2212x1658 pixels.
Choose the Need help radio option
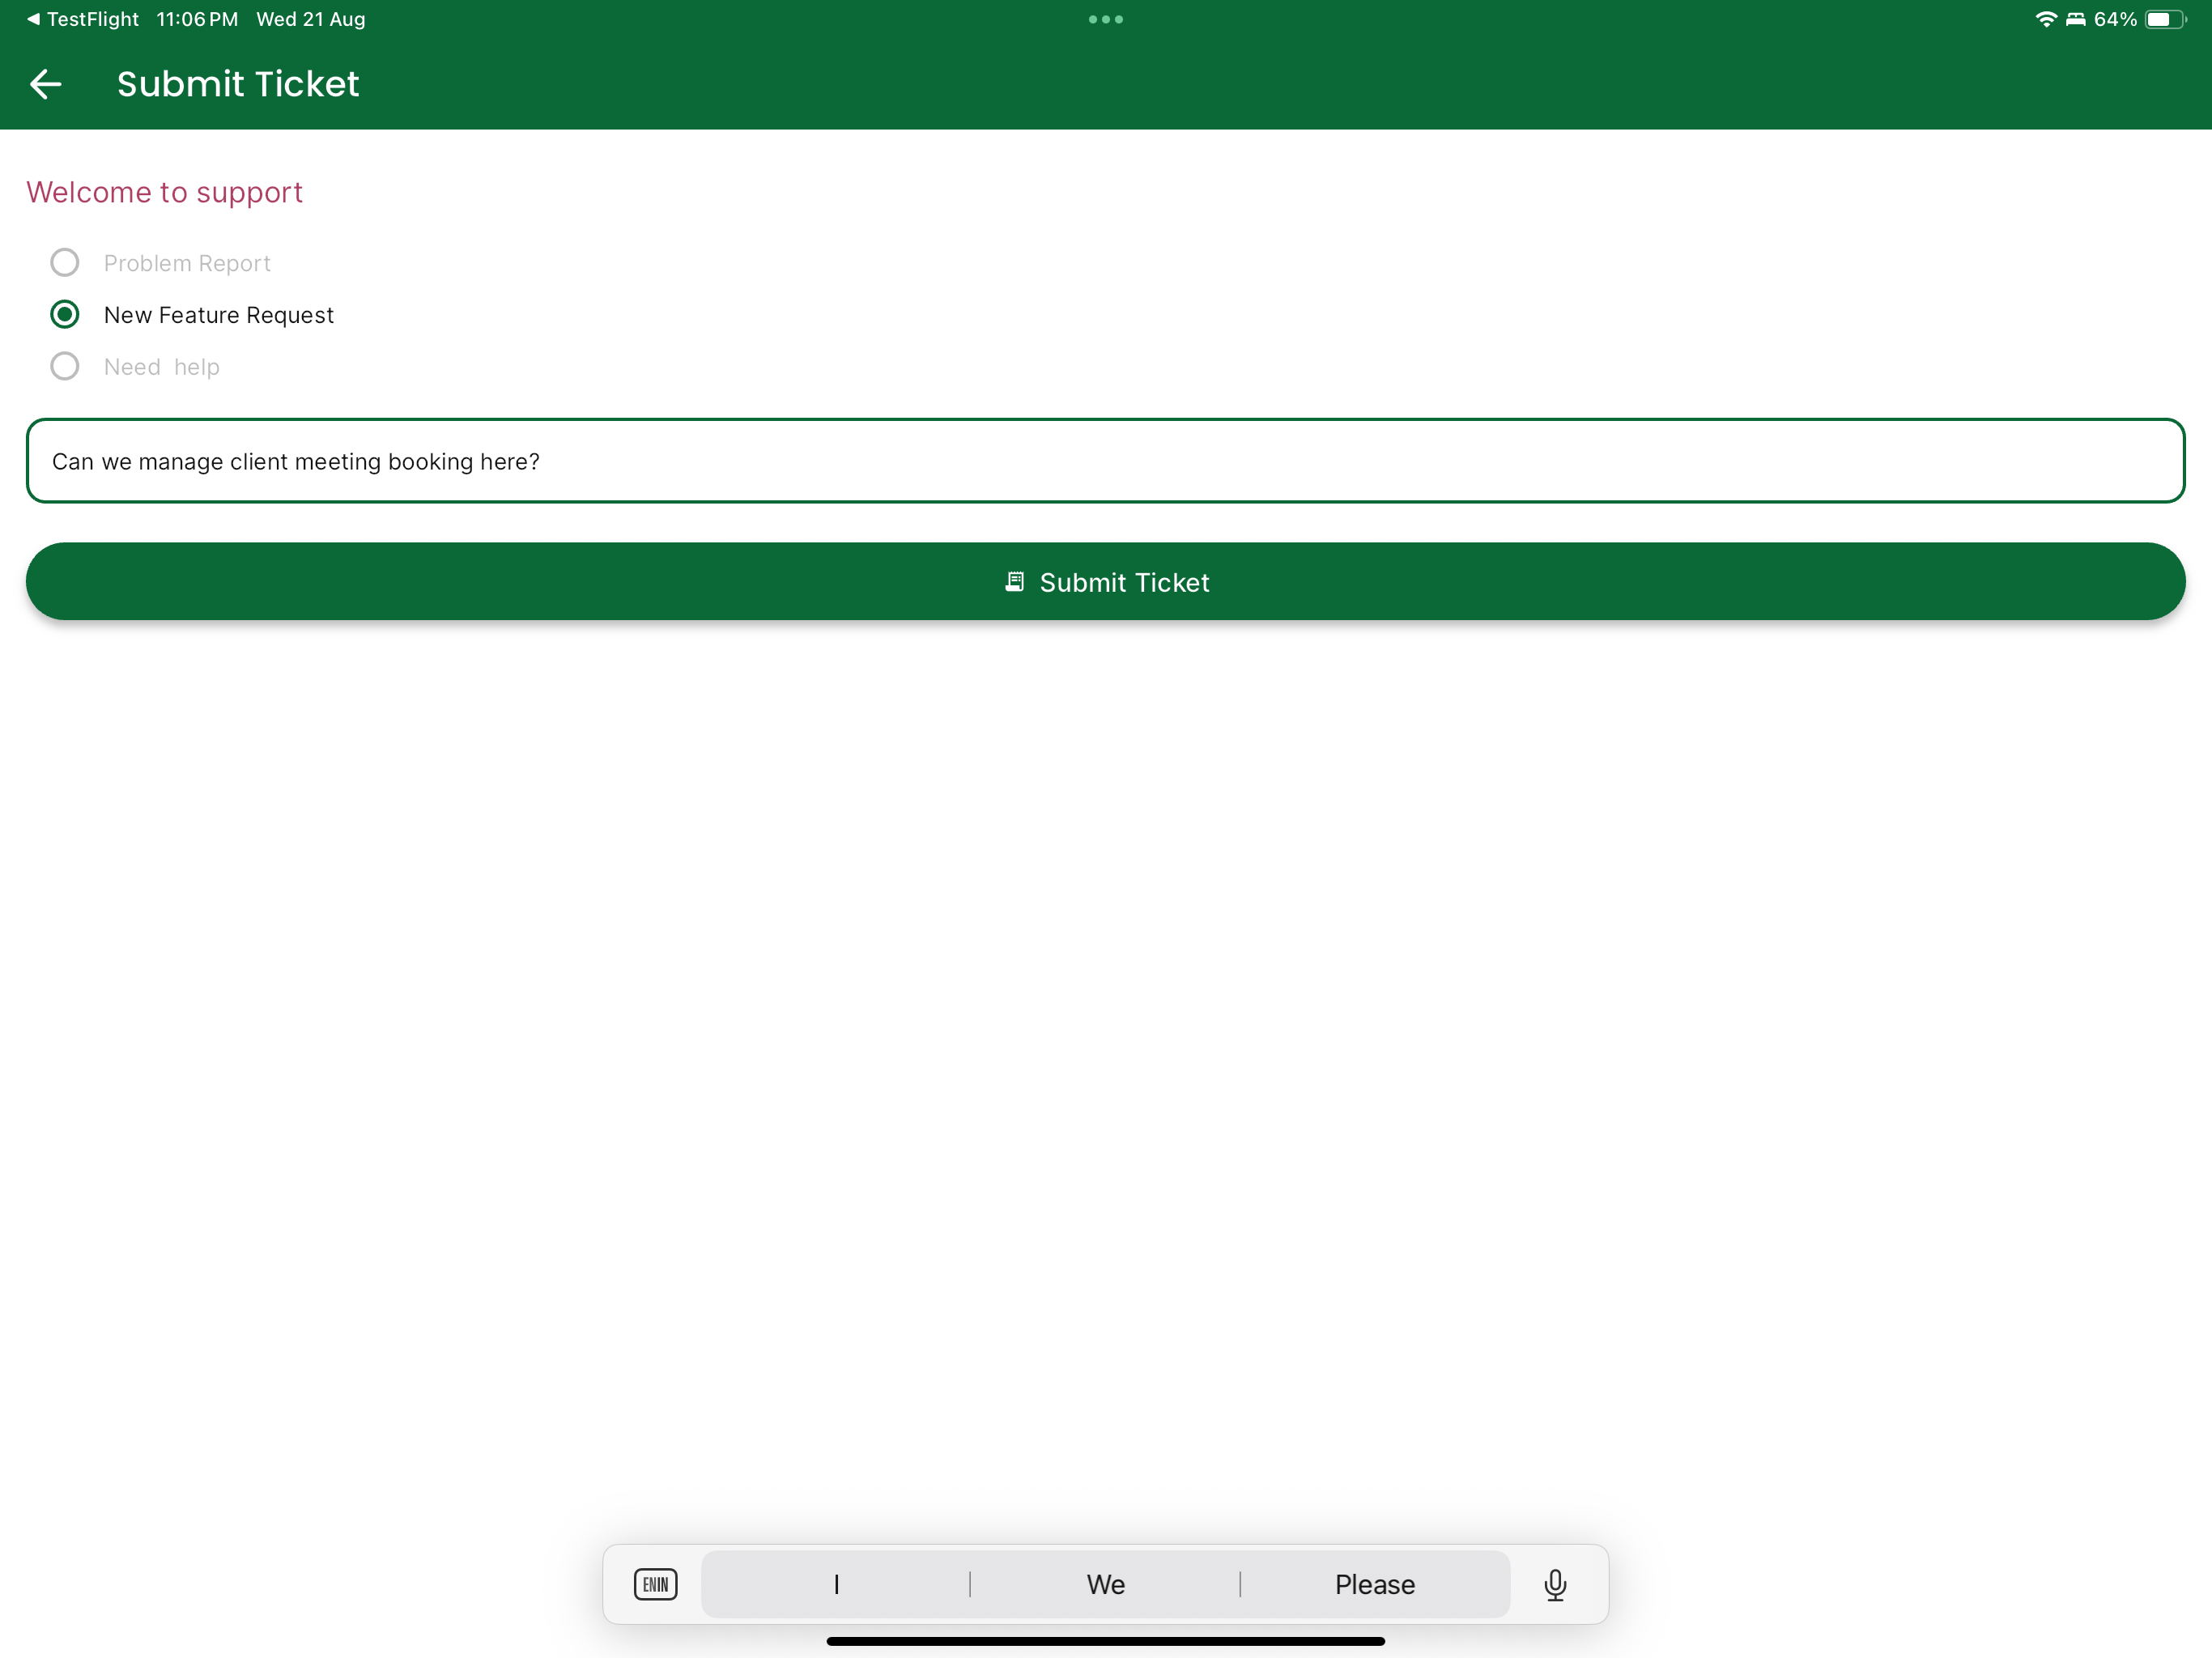65,367
